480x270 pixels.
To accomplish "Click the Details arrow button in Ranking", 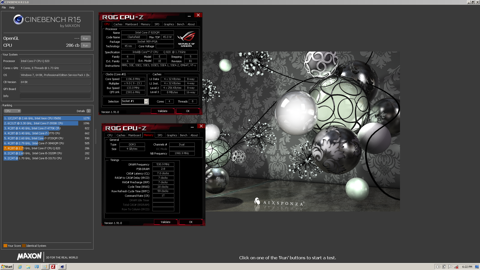I will click(89, 111).
